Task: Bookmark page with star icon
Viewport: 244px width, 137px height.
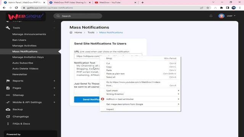Action: tap(208, 8)
